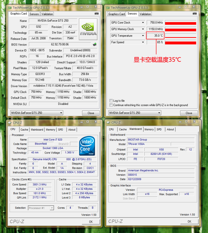Click the 1.360 V core voltage value

pyautogui.click(x=69, y=152)
